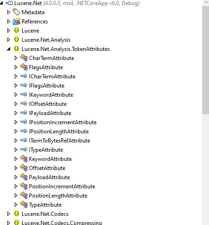The width and height of the screenshot is (209, 225).
Task: Select the ITermToBytesRefAttribute entry
Action: coord(60,141)
